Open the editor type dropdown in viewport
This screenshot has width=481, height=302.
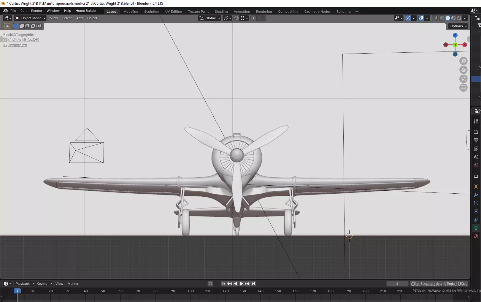(x=7, y=18)
